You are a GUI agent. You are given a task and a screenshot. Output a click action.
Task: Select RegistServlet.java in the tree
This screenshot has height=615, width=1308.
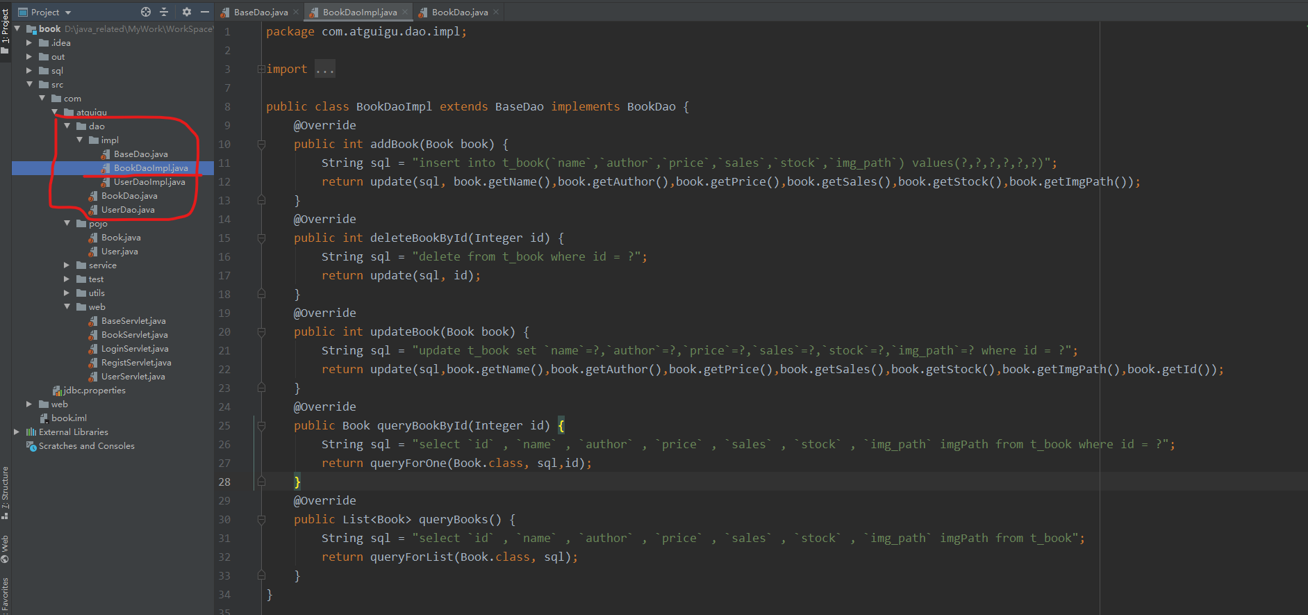click(x=136, y=362)
